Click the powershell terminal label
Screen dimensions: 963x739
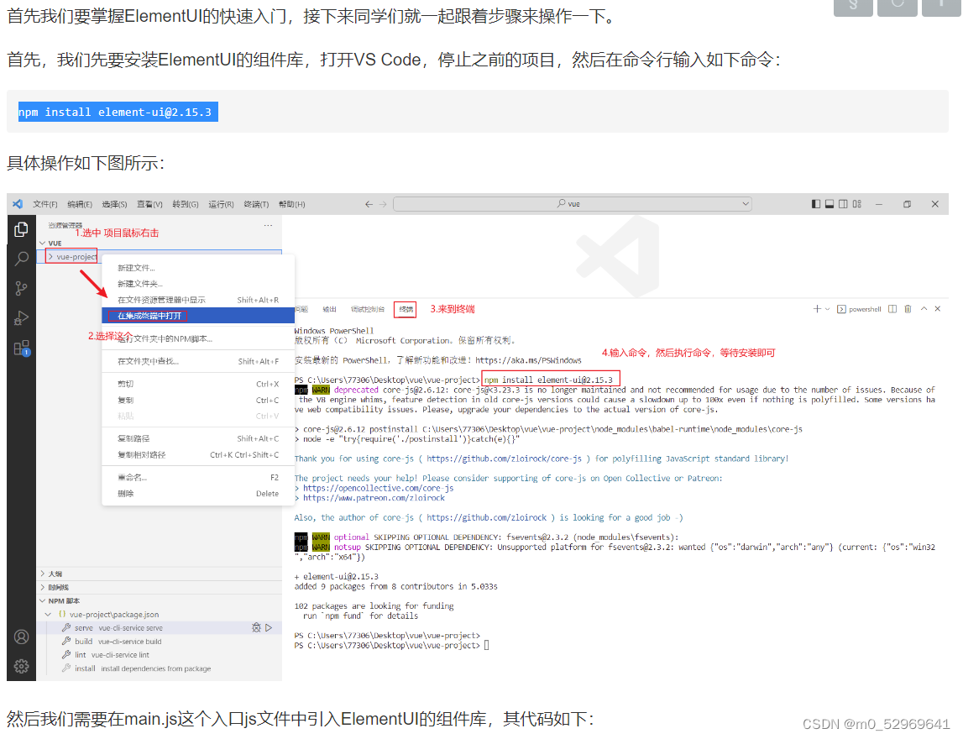pyautogui.click(x=865, y=309)
